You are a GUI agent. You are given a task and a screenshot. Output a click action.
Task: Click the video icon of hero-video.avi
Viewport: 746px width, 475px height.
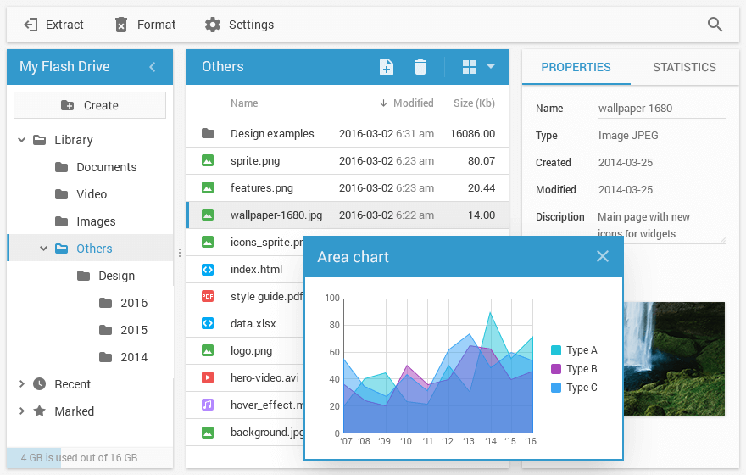pyautogui.click(x=208, y=377)
